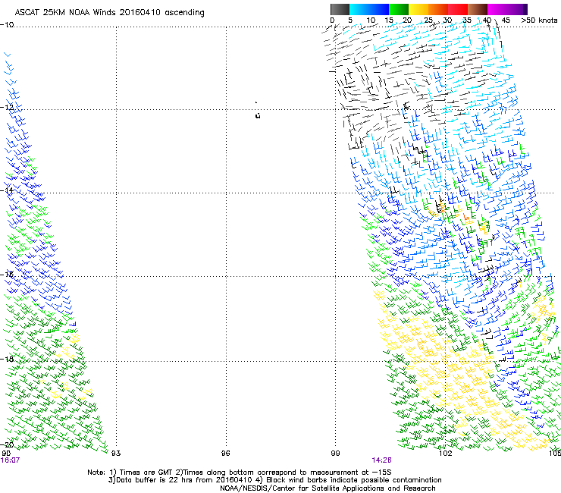Click the '-12' latitude axis label
561x493 pixels.
pos(7,107)
